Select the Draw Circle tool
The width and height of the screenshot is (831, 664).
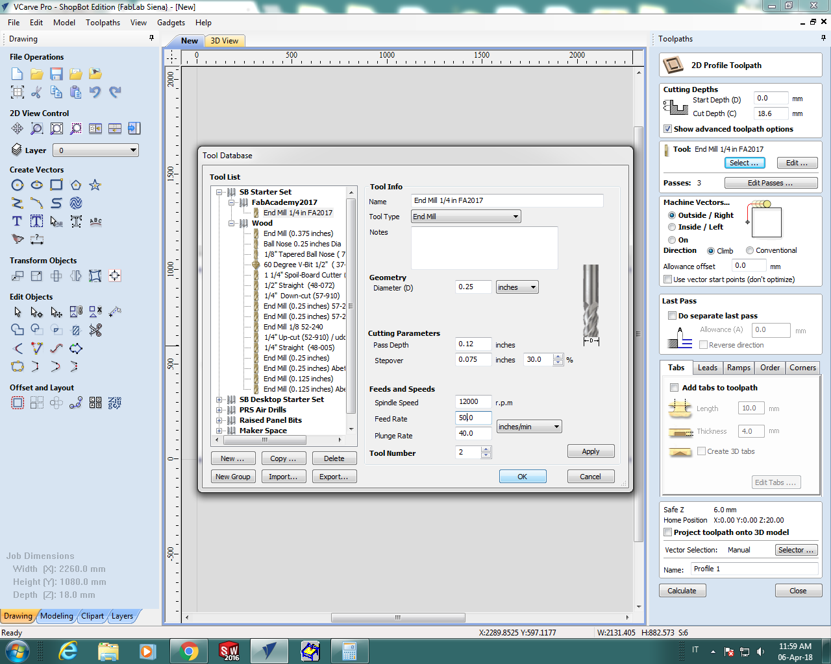(18, 185)
